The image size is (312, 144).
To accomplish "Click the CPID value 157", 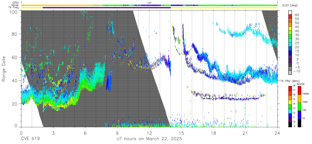I will pos(149,3).
